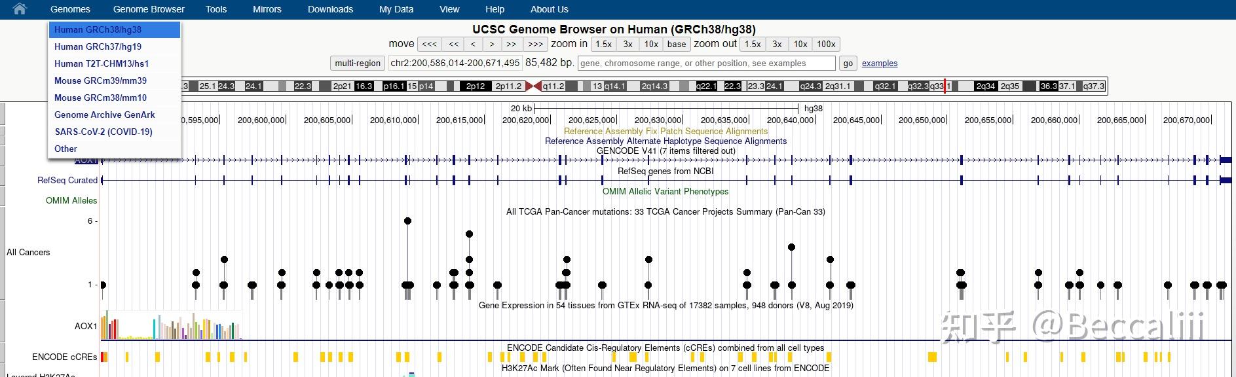Open the Genome Browser menu
Screen dimensions: 1236x377
149,9
